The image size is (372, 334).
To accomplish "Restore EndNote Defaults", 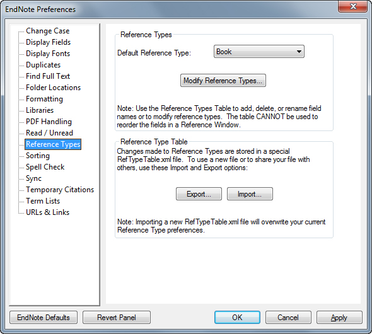I will (44, 318).
